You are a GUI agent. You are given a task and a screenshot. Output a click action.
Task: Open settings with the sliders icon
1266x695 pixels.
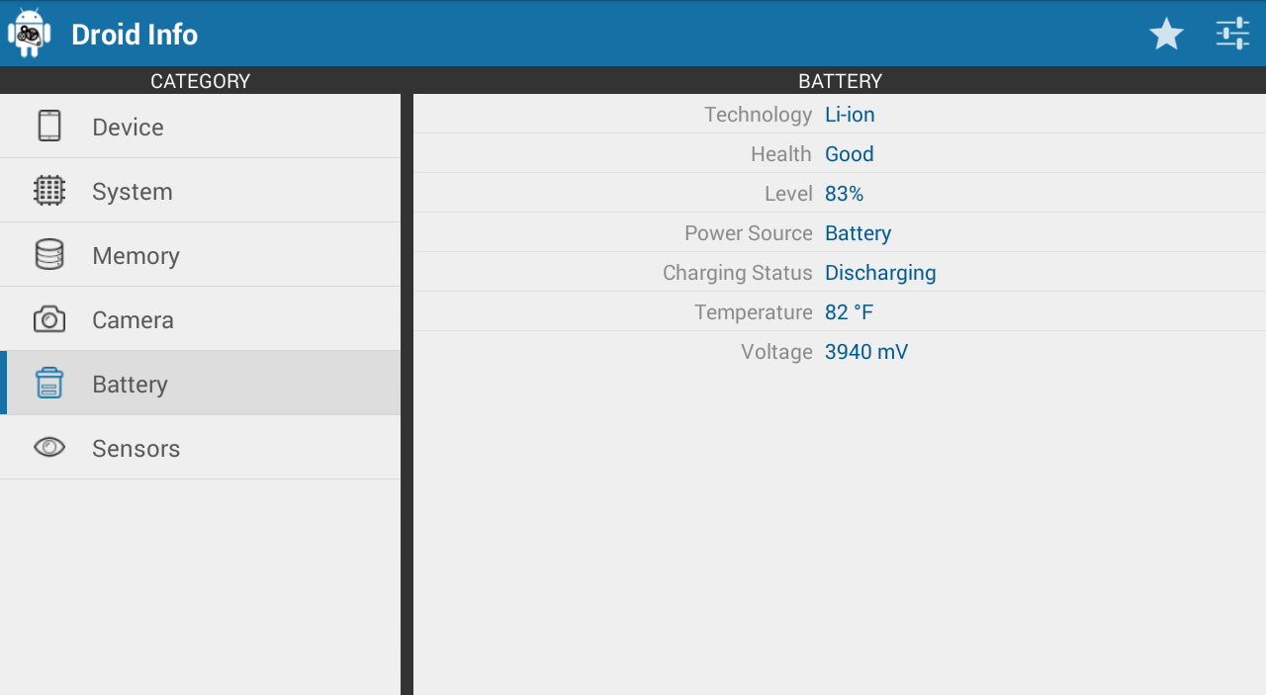pos(1232,33)
